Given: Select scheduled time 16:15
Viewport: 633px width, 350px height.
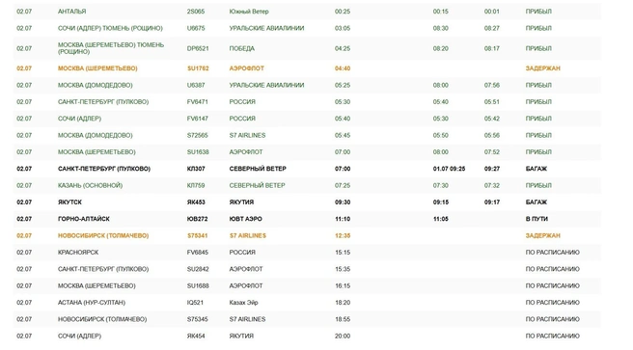Looking at the screenshot, I should tap(343, 286).
